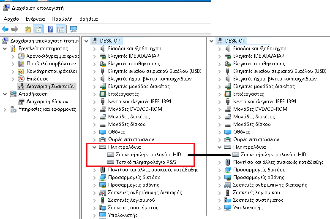The height and width of the screenshot is (219, 330).
Task: Expand Συσκευές συστήματος in middle pane
Action: tap(95, 208)
